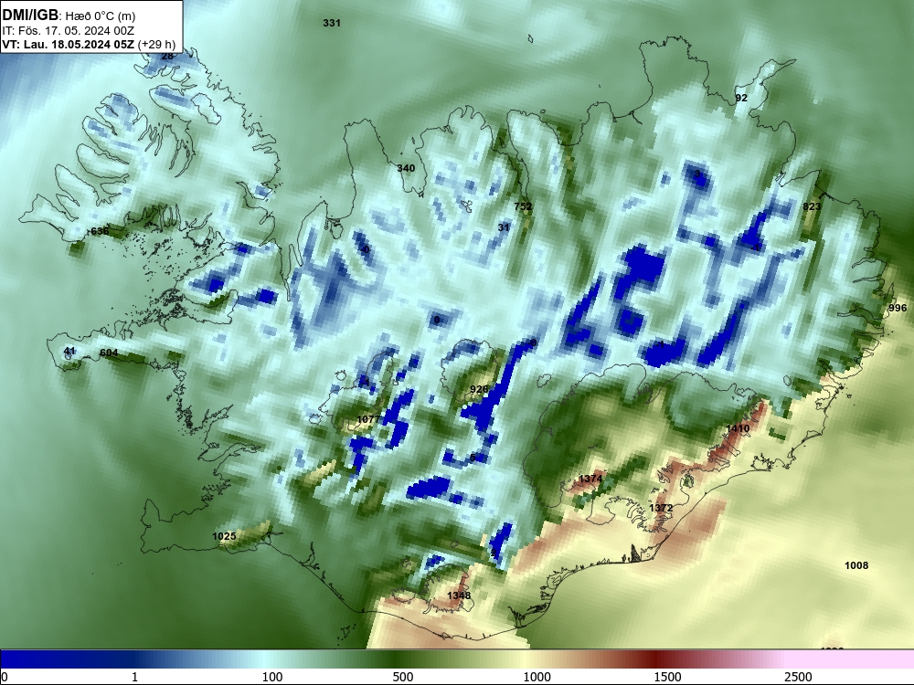
Task: Click the 996 value on the east coast
Action: [898, 308]
